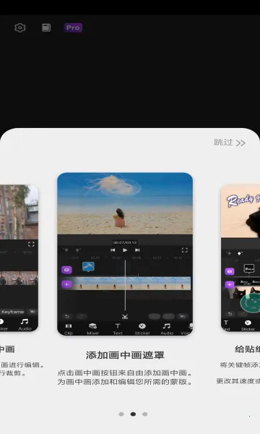Select the middle page indicator dot

point(133,414)
